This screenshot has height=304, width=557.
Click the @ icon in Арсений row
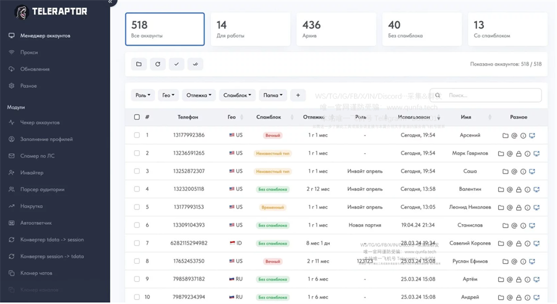pos(514,135)
